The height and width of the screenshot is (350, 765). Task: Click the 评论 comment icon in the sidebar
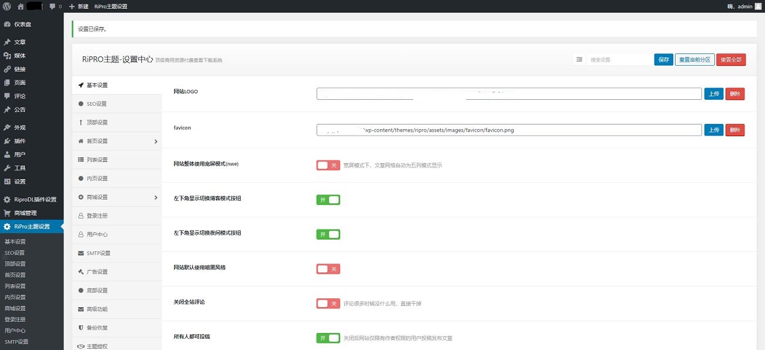click(7, 96)
